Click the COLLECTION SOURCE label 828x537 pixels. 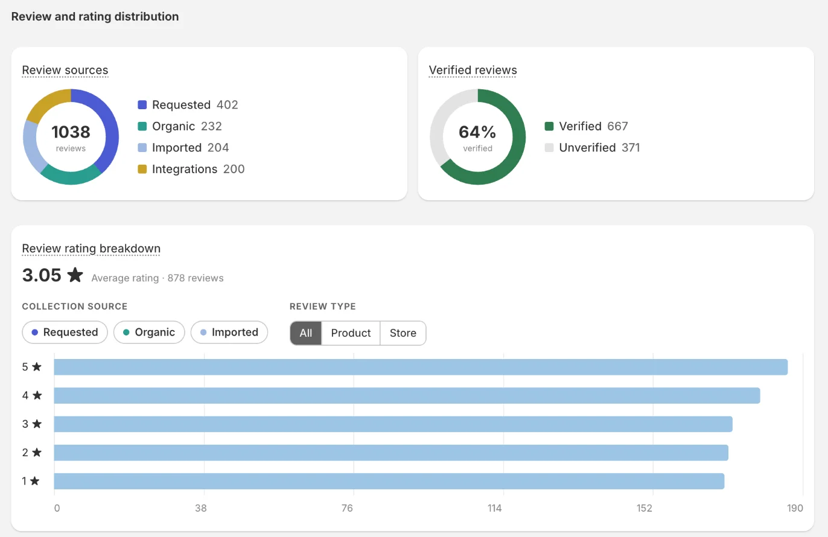[75, 307]
